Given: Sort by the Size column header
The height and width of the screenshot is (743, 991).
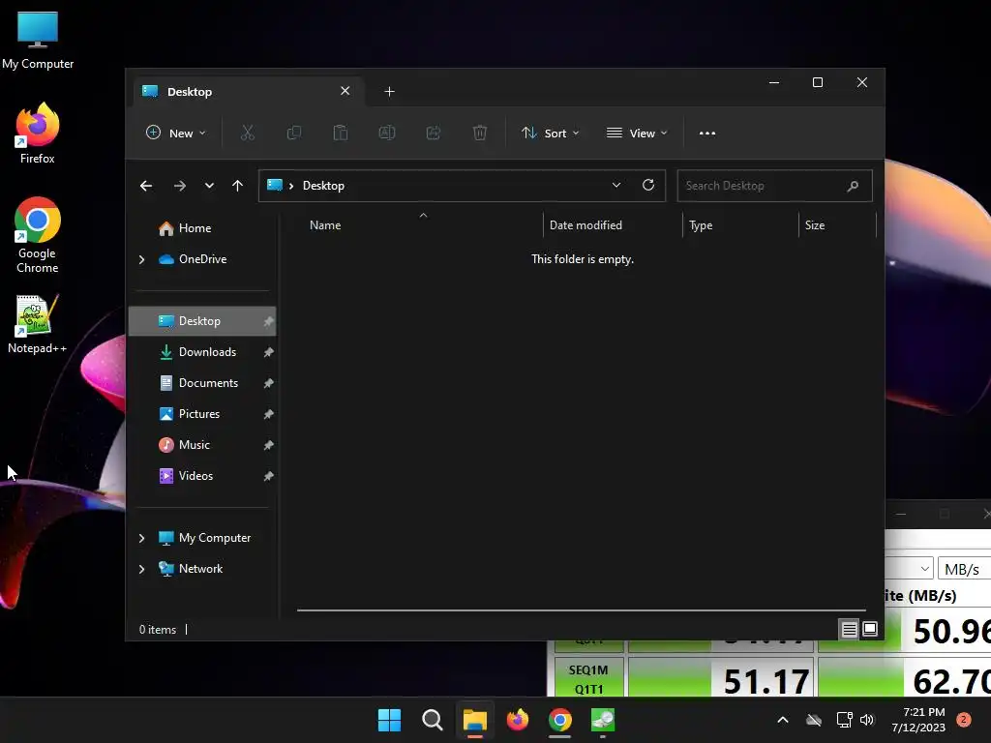Looking at the screenshot, I should pyautogui.click(x=837, y=224).
